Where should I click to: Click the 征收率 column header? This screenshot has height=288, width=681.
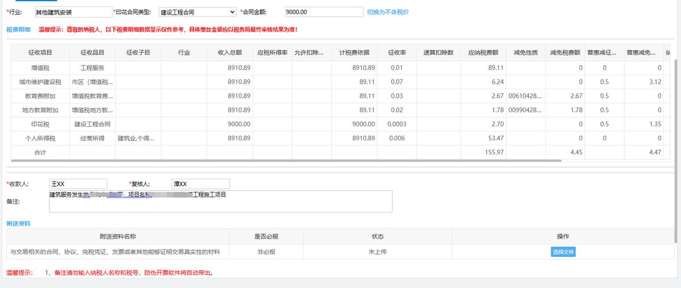click(x=397, y=53)
